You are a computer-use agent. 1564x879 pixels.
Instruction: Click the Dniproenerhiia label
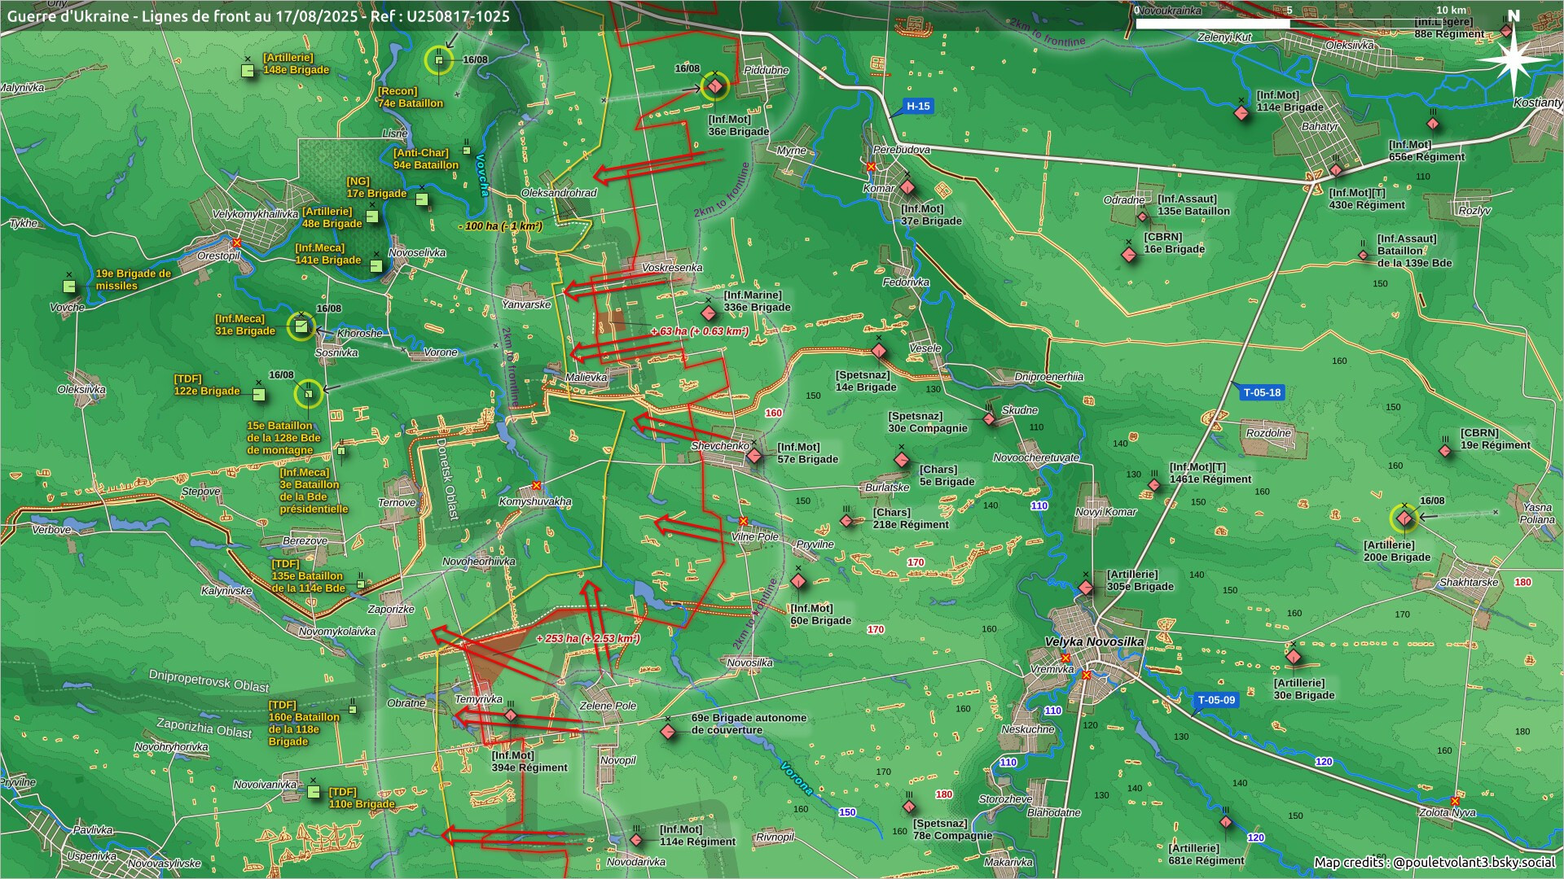click(x=1049, y=377)
